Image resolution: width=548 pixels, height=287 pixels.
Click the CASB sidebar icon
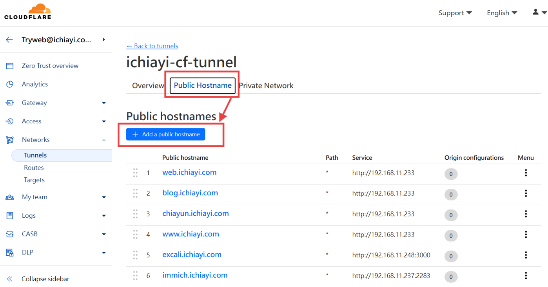[10, 234]
